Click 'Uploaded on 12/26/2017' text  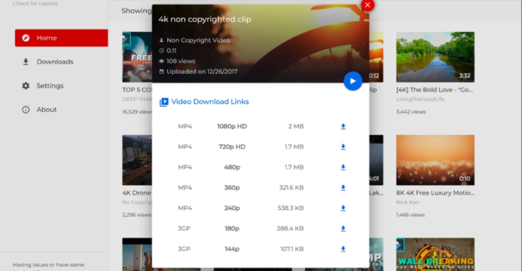point(202,72)
